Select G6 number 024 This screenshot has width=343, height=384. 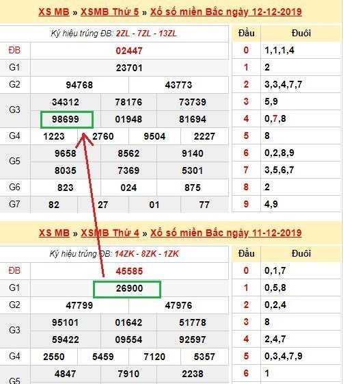click(128, 188)
